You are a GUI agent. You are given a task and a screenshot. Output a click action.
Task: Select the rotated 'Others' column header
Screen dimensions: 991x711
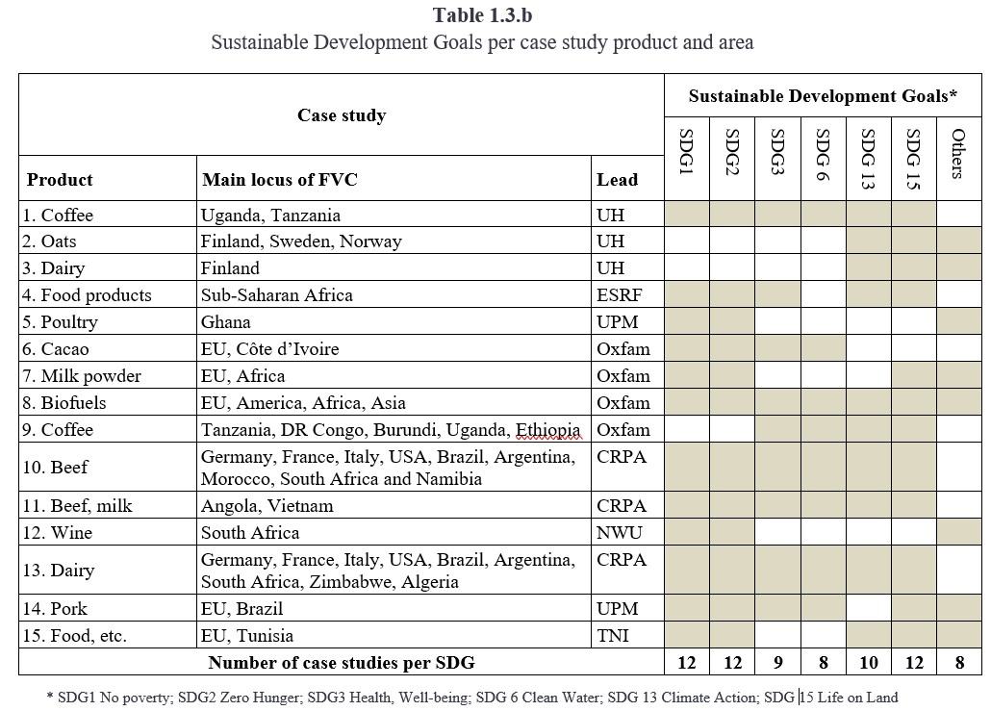[x=958, y=154]
